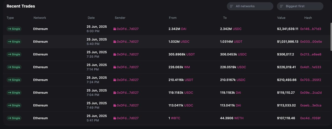This screenshot has height=129, width=332.
Task: Click the Single type badge in the WM trade row
Action: point(14,67)
